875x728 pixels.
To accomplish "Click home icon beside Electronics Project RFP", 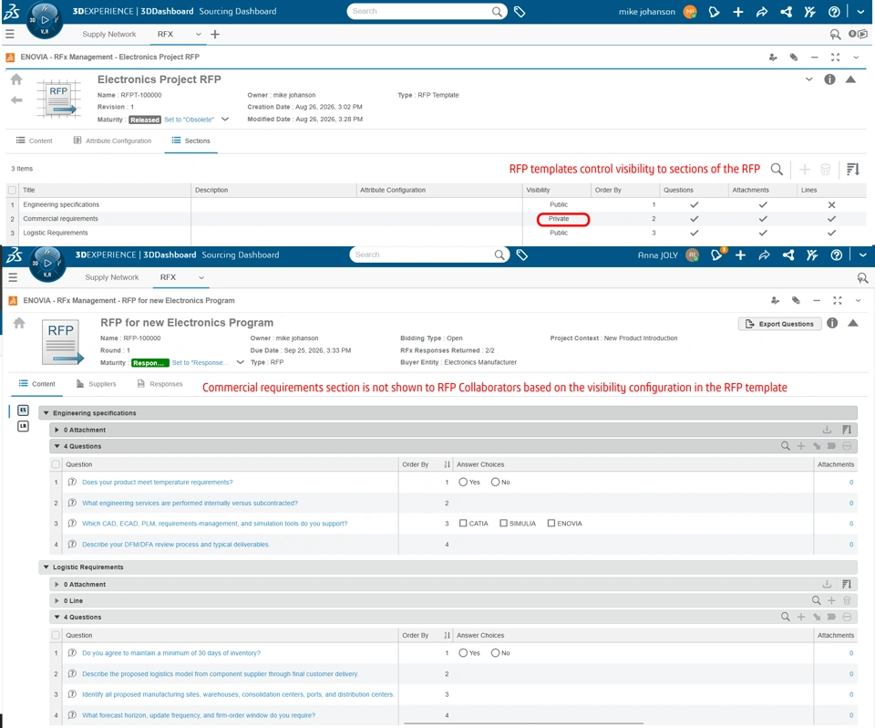I will (x=16, y=79).
